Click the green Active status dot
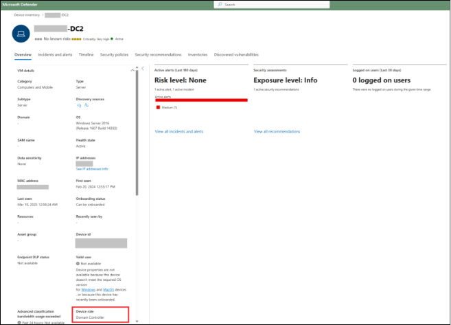The width and height of the screenshot is (451, 325). (112, 38)
